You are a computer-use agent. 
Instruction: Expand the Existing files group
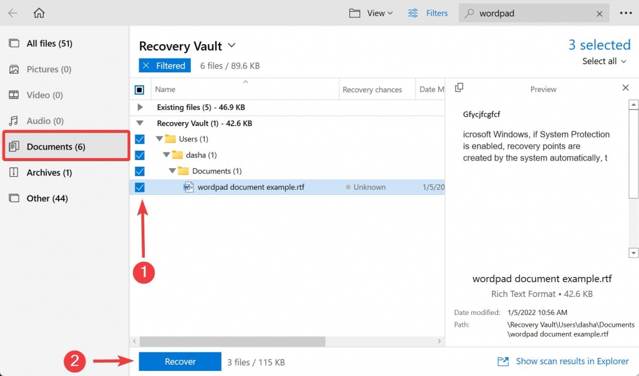[140, 107]
